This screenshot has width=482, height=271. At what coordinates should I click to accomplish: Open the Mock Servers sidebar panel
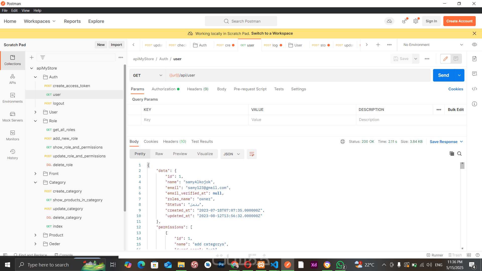point(13,117)
